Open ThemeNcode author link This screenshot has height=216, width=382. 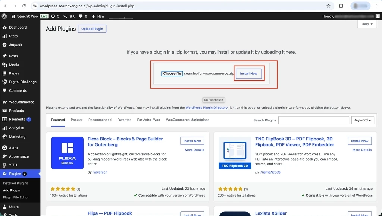click(x=270, y=172)
